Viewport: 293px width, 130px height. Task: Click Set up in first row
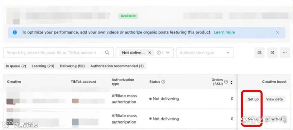pos(253,99)
